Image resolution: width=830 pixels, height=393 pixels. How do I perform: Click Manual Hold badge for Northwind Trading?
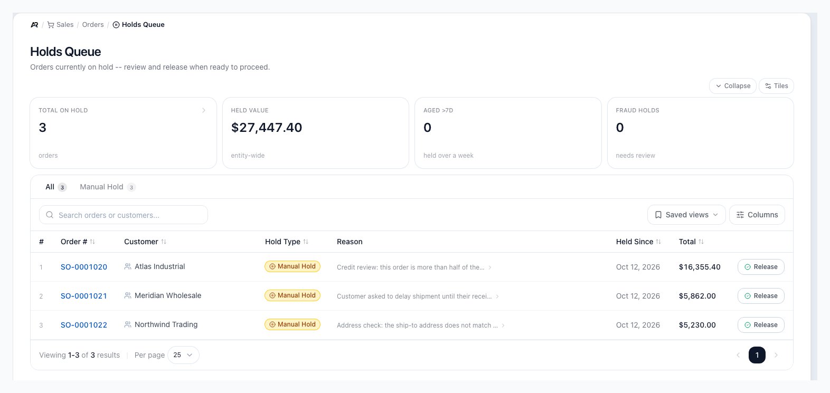293,324
